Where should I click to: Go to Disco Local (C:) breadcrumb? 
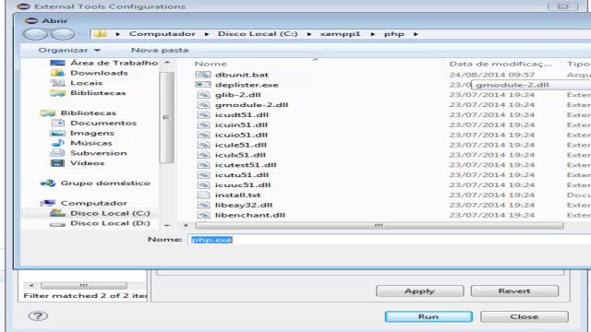click(x=258, y=34)
